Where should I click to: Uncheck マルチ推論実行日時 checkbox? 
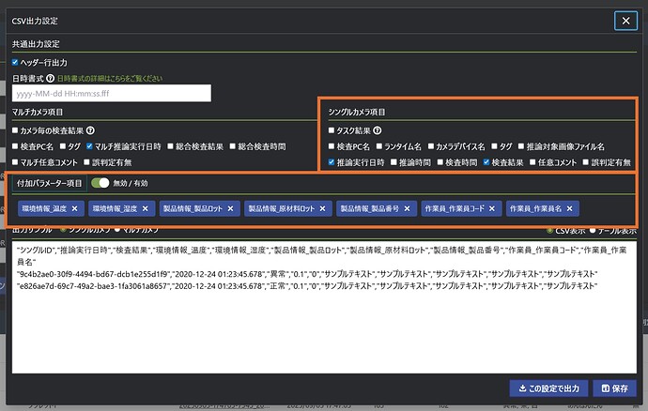tap(89, 146)
